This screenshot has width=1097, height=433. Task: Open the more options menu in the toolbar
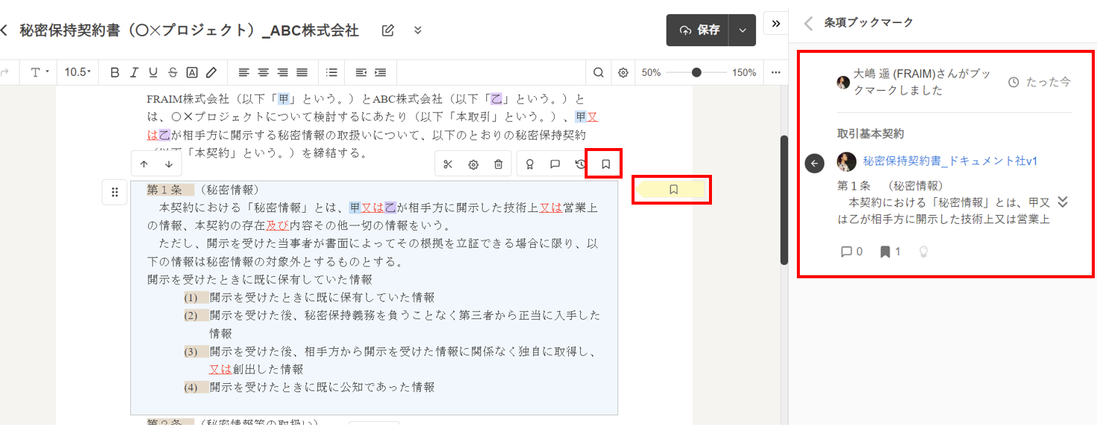[775, 72]
